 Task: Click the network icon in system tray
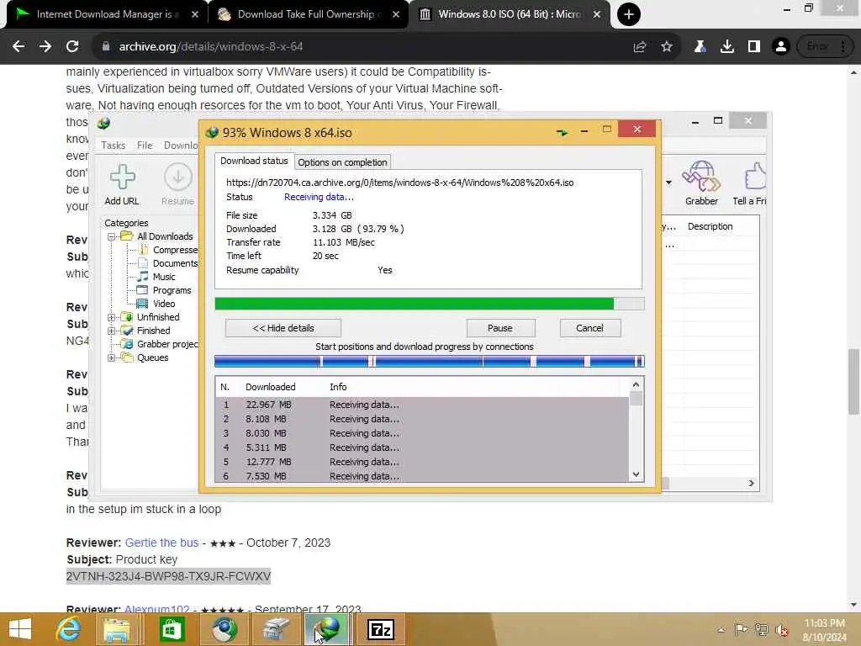[762, 629]
